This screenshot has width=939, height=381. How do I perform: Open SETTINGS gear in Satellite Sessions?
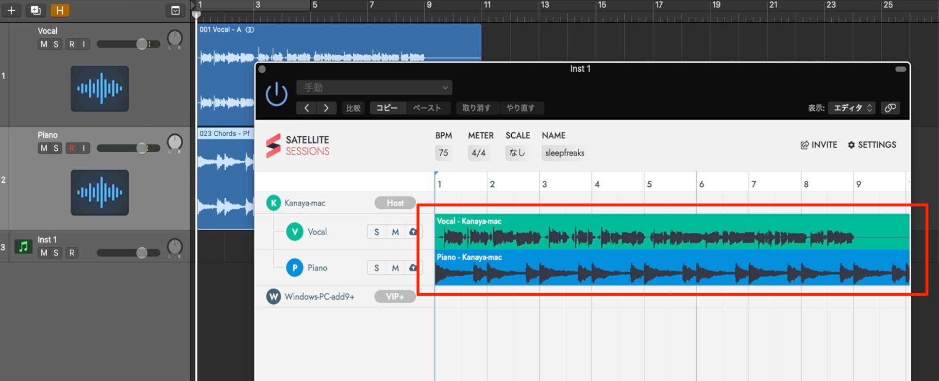point(872,144)
